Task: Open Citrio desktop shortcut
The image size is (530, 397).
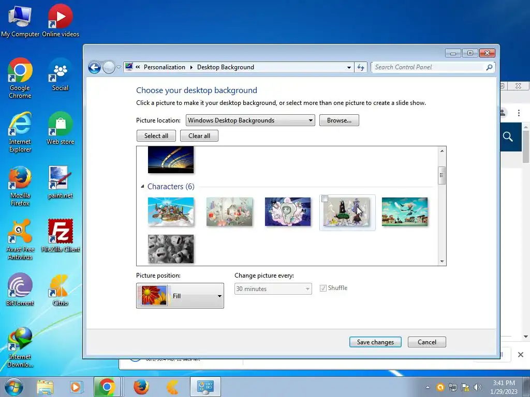Action: 60,289
